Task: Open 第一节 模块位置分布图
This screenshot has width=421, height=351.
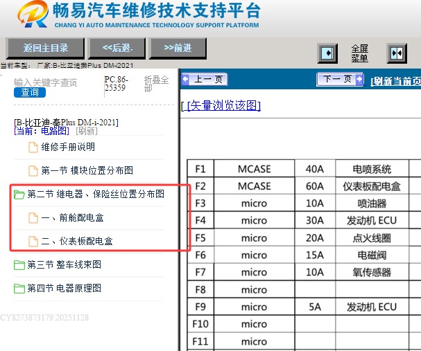Action: [87, 170]
